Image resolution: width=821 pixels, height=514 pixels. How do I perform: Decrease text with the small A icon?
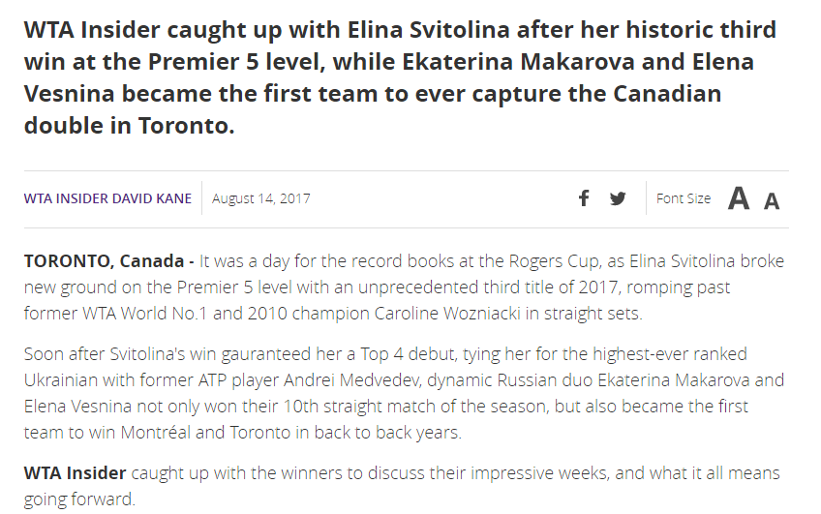pyautogui.click(x=772, y=201)
